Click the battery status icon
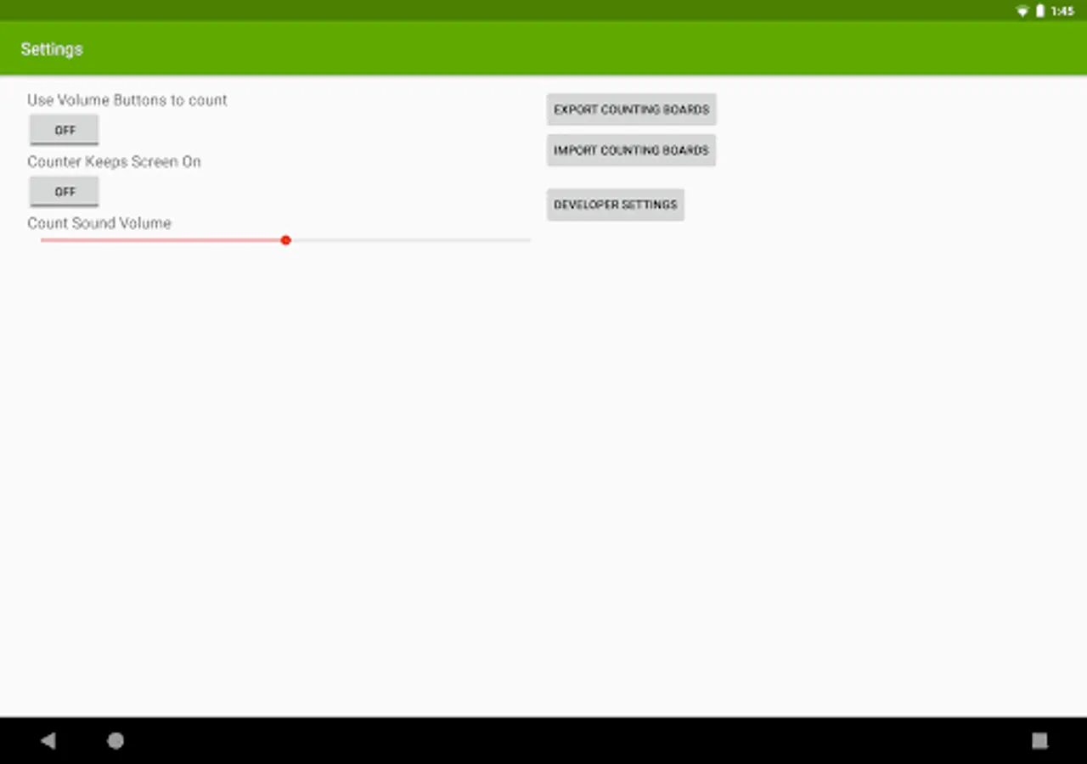Screen dimensions: 1087x764 1040,11
